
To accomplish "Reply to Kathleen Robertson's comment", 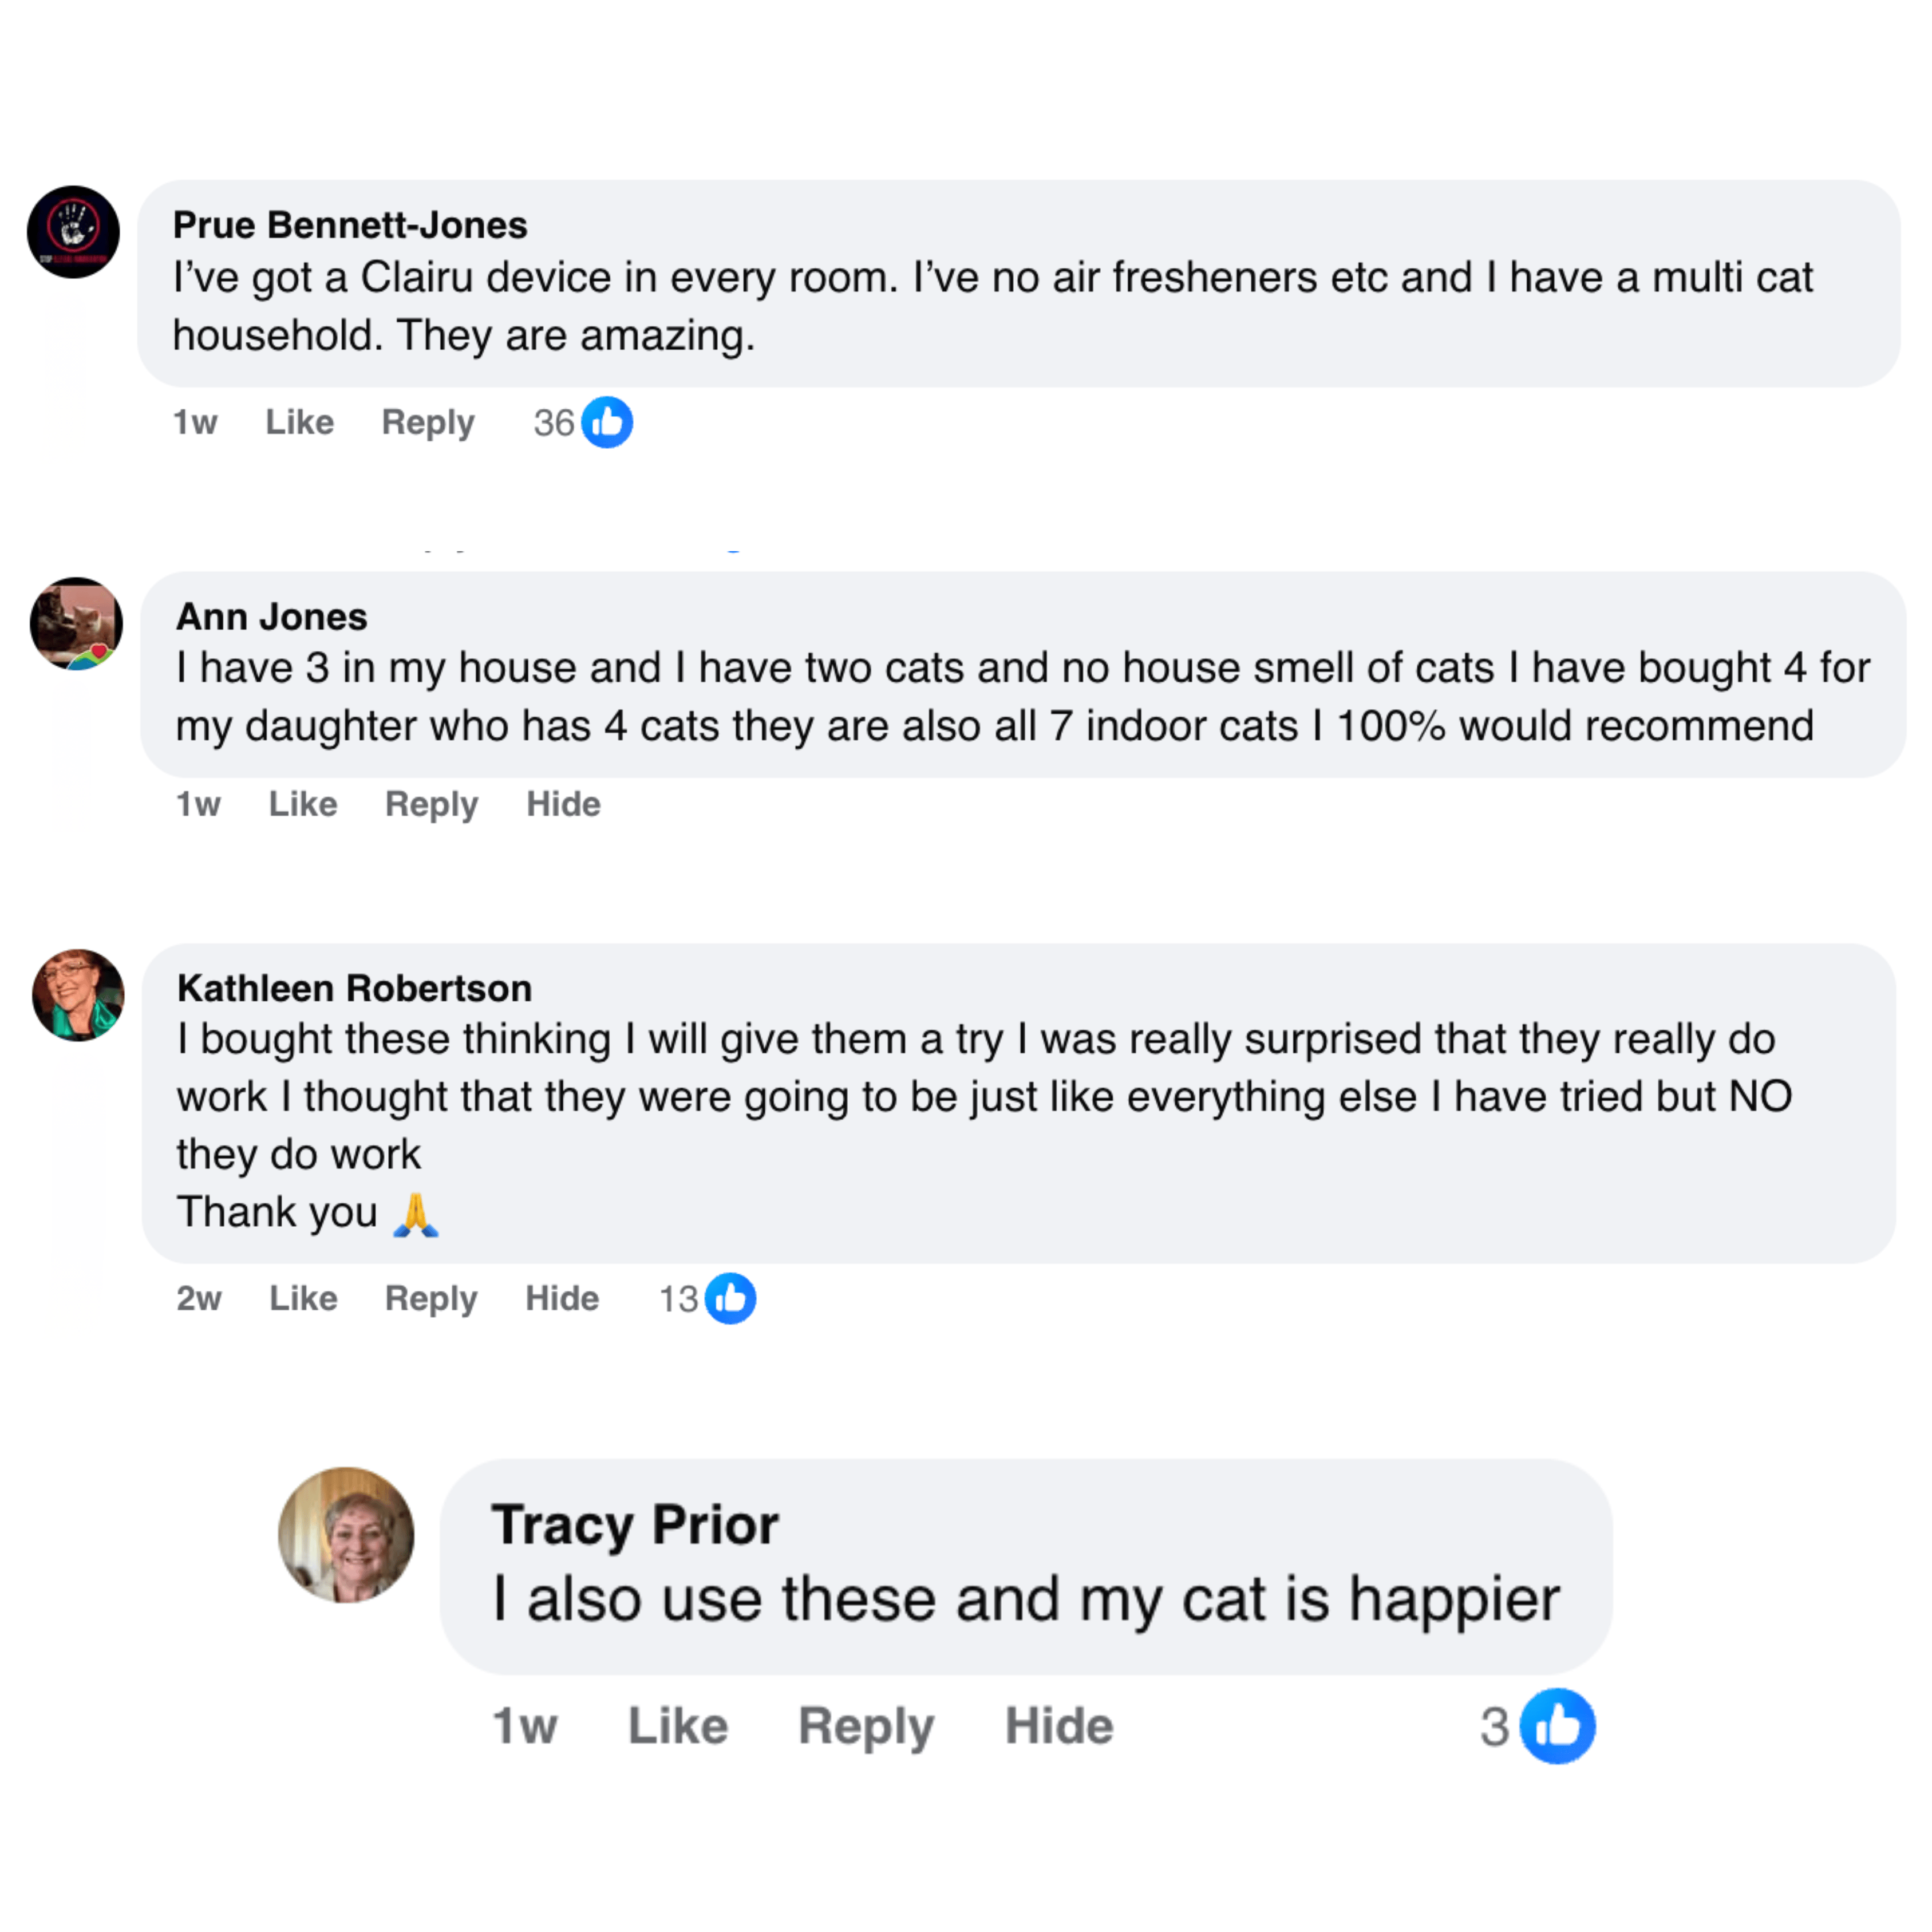I will pyautogui.click(x=431, y=1298).
